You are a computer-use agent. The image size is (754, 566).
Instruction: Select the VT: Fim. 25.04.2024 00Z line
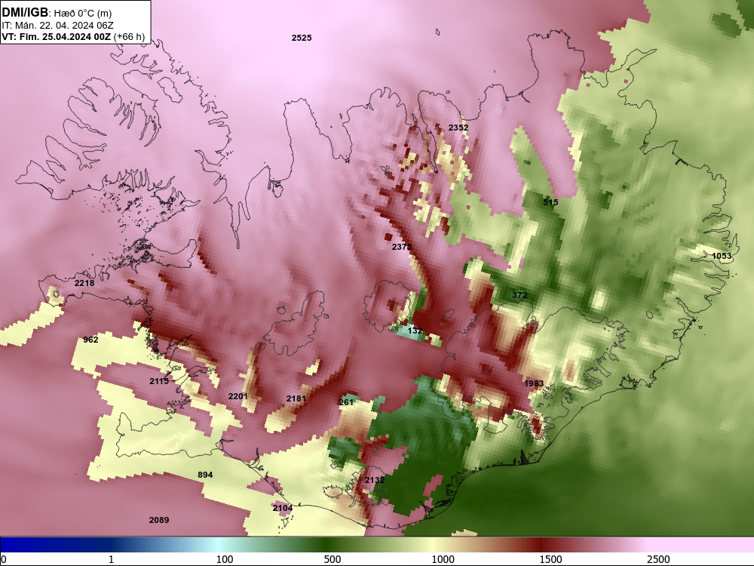57,36
